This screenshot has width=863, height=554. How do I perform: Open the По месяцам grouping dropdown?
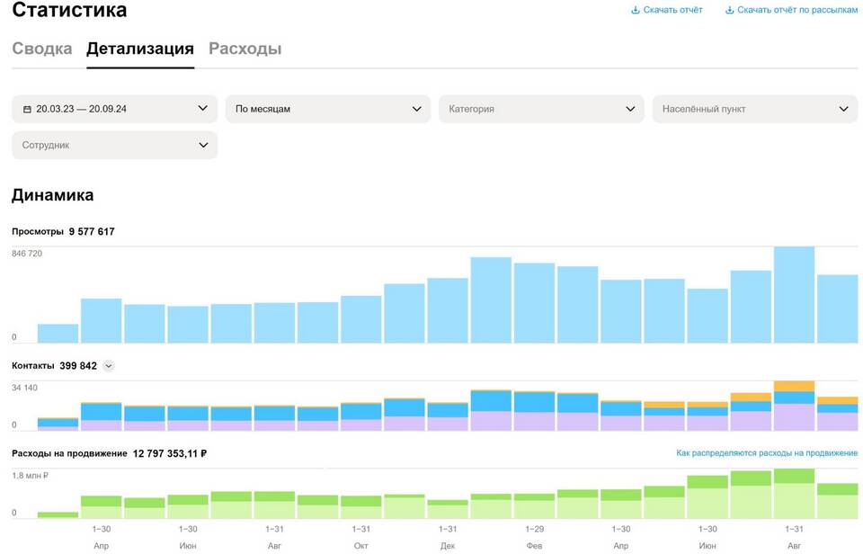[328, 109]
